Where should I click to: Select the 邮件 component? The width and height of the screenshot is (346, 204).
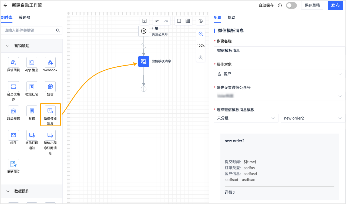14,137
